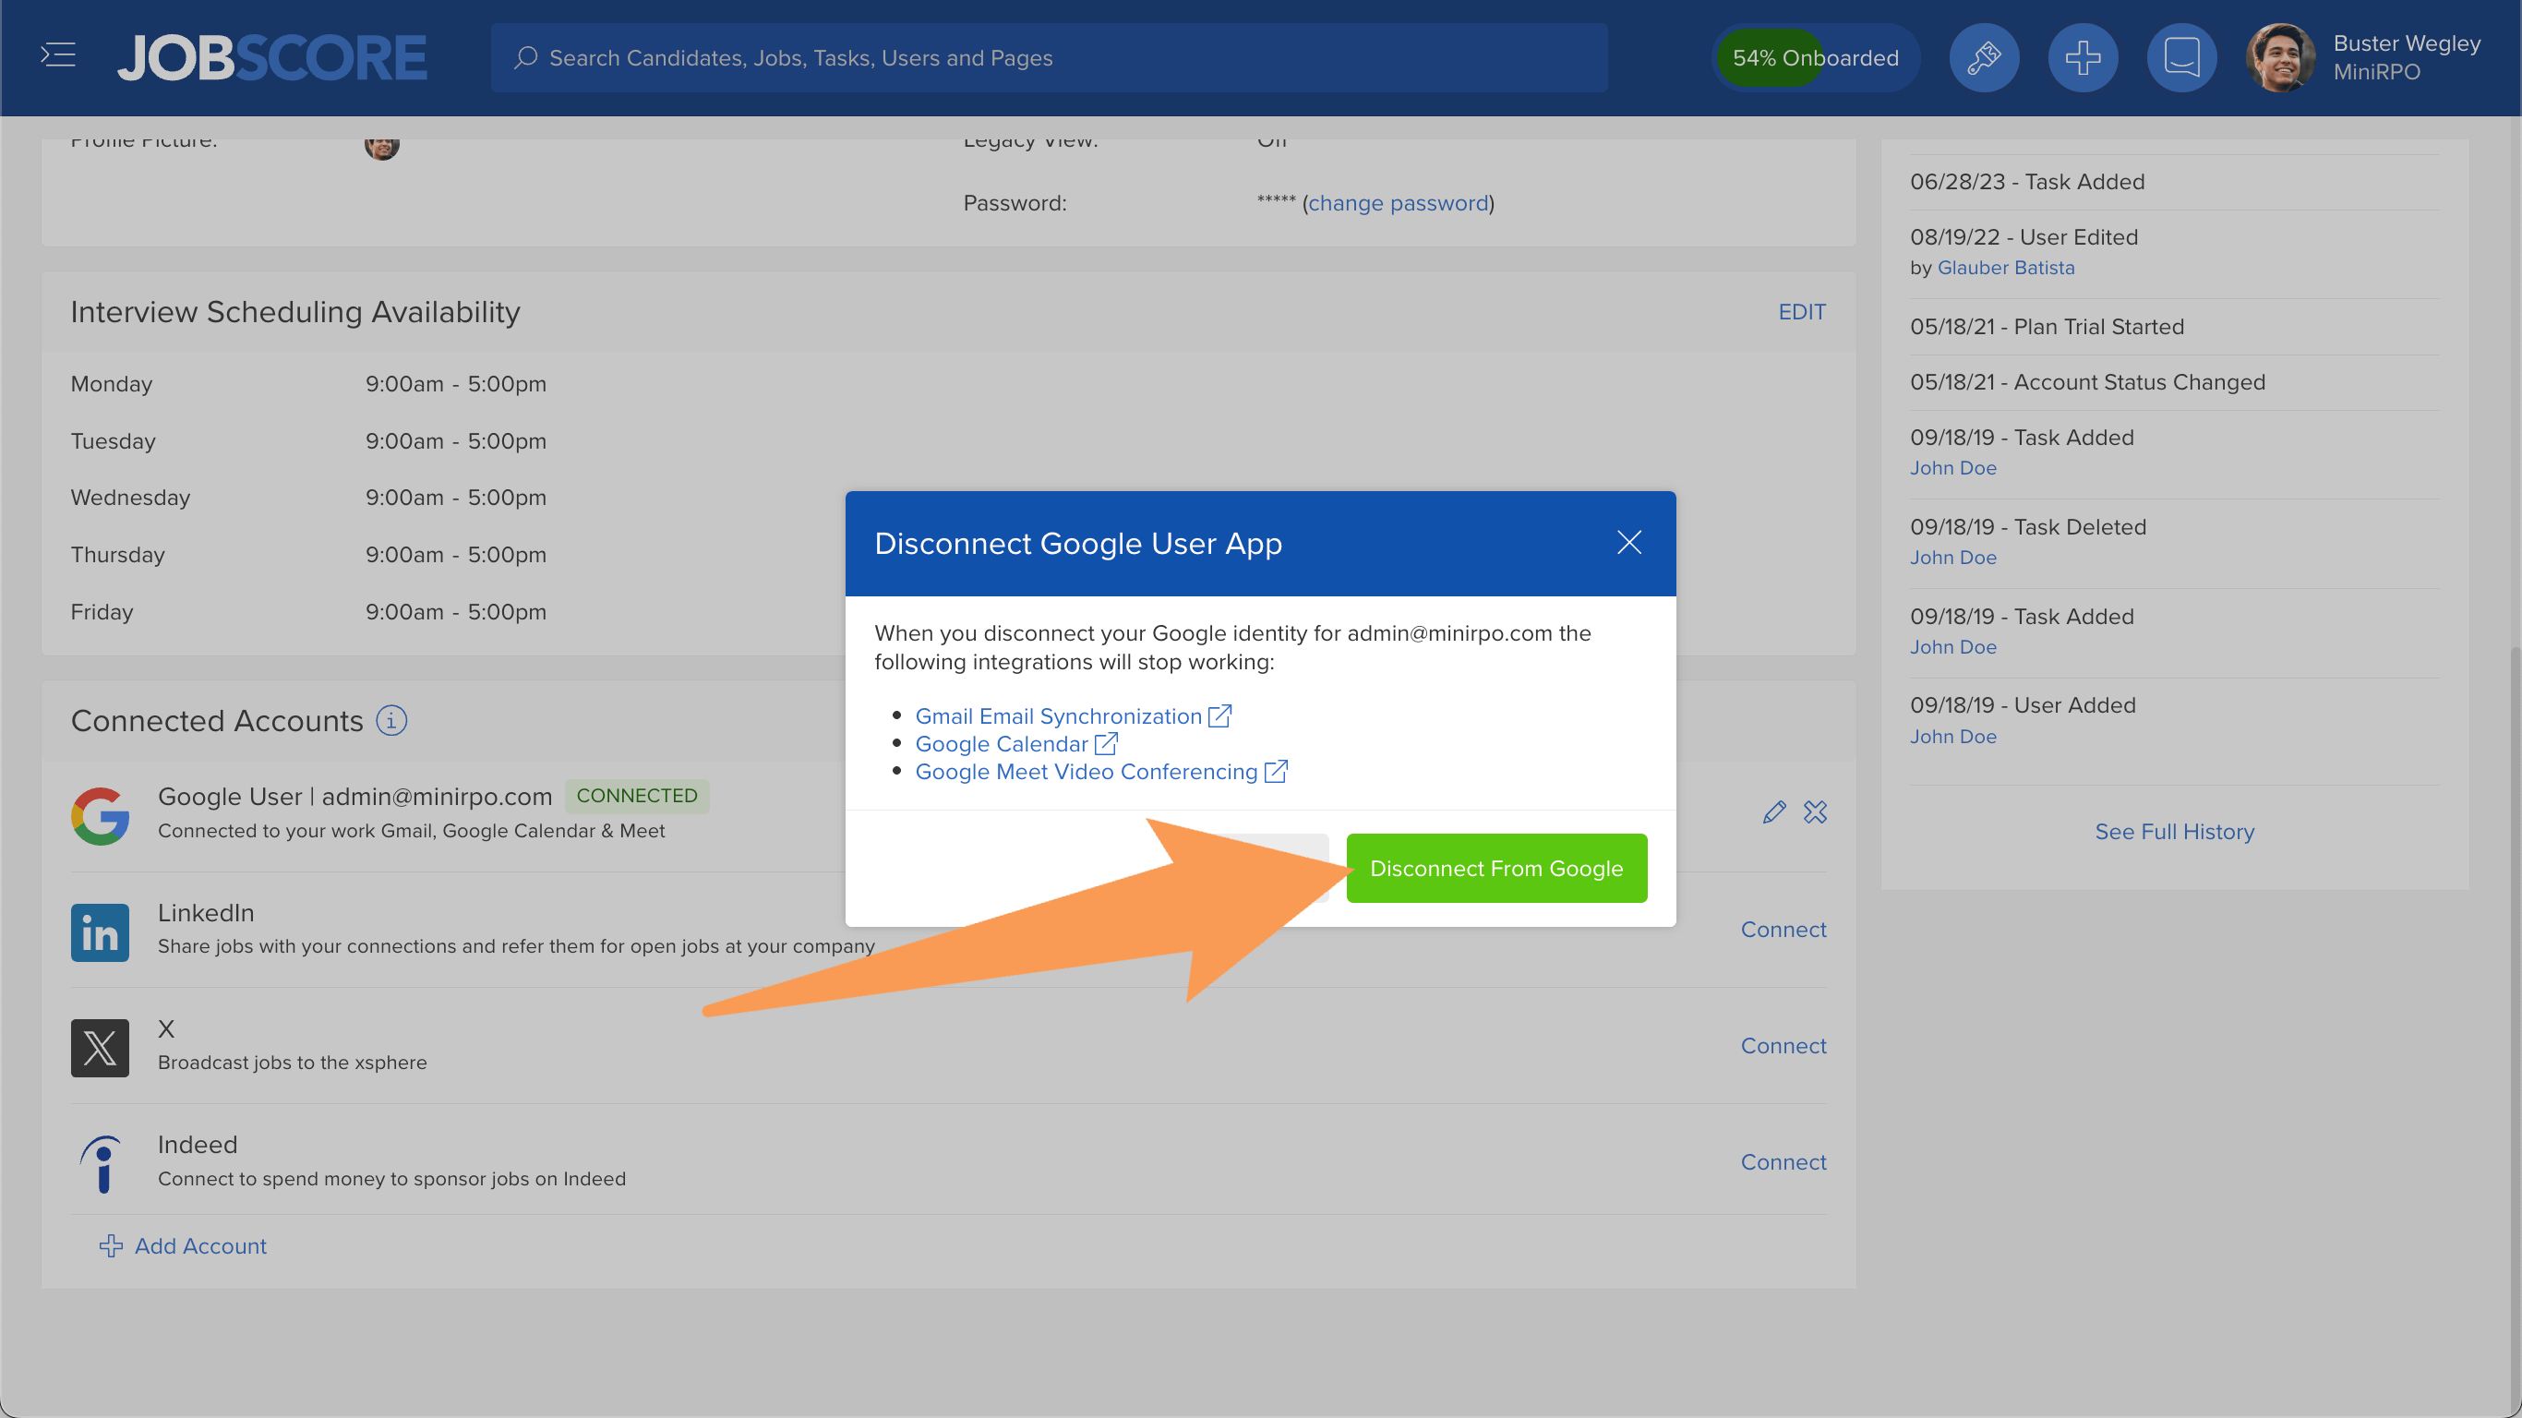Connect the X account
This screenshot has width=2522, height=1418.
[1783, 1046]
